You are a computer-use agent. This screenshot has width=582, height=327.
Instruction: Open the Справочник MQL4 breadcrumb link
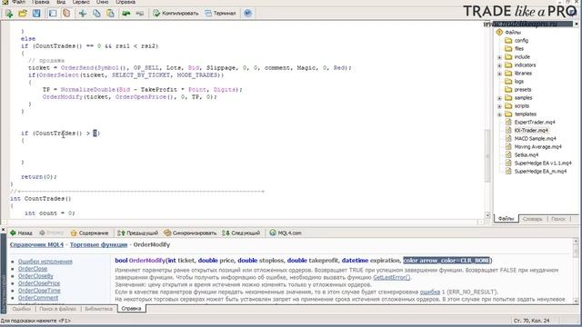pos(36,244)
